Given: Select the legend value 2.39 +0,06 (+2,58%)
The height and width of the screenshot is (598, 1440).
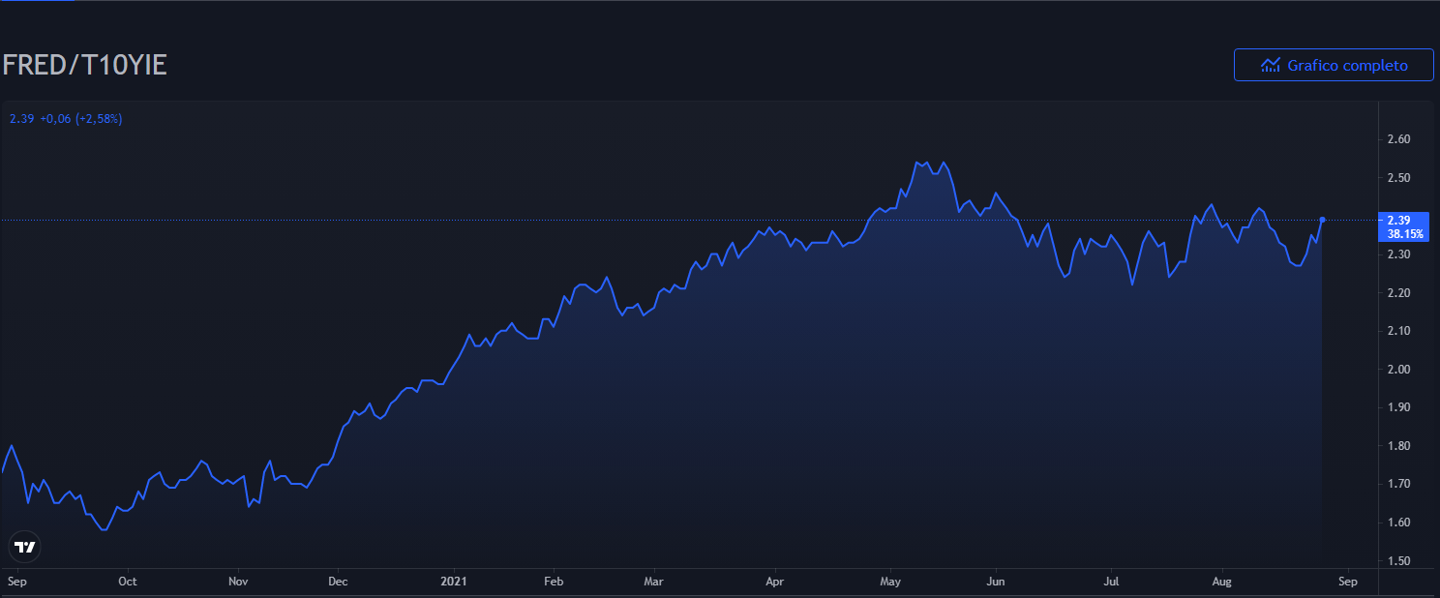Looking at the screenshot, I should tap(66, 119).
